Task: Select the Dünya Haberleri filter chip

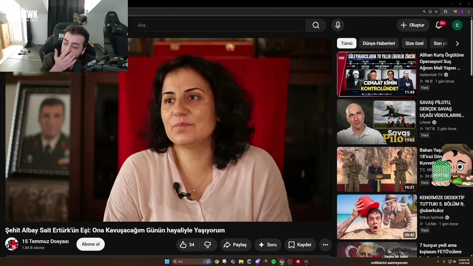Action: pyautogui.click(x=379, y=43)
